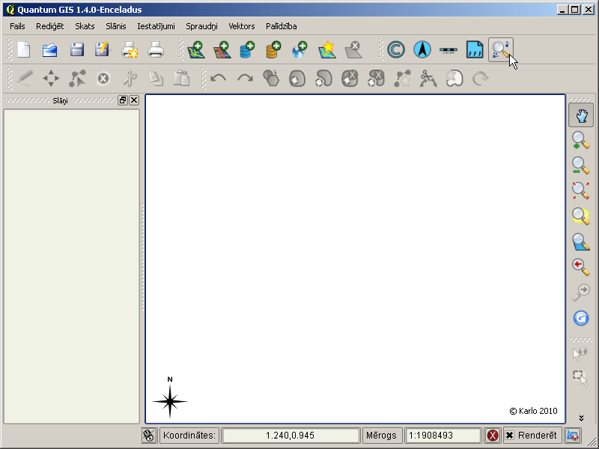Click the magnifier plugin icon under cursor

tap(501, 49)
